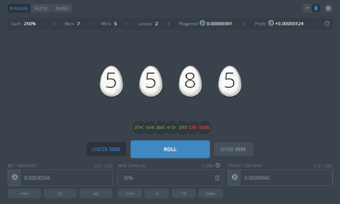Switch to the FLASH tab
The image size is (340, 204).
tap(62, 8)
